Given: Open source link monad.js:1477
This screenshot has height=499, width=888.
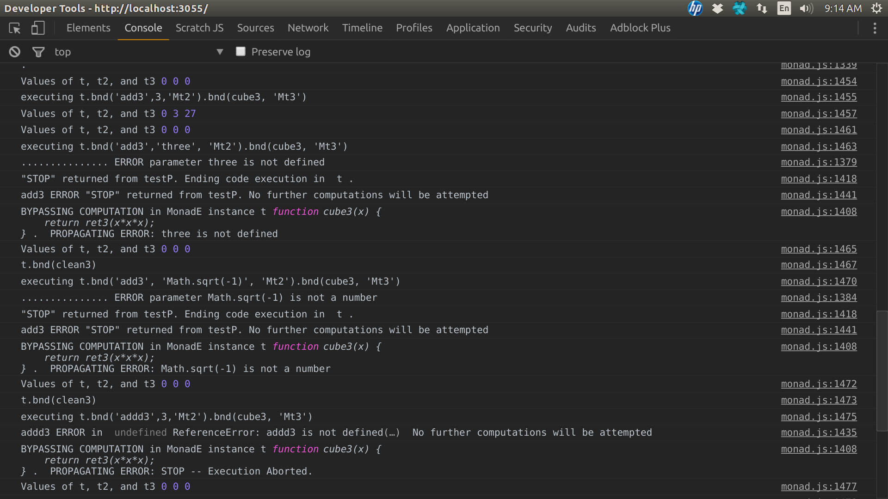Looking at the screenshot, I should click(819, 487).
